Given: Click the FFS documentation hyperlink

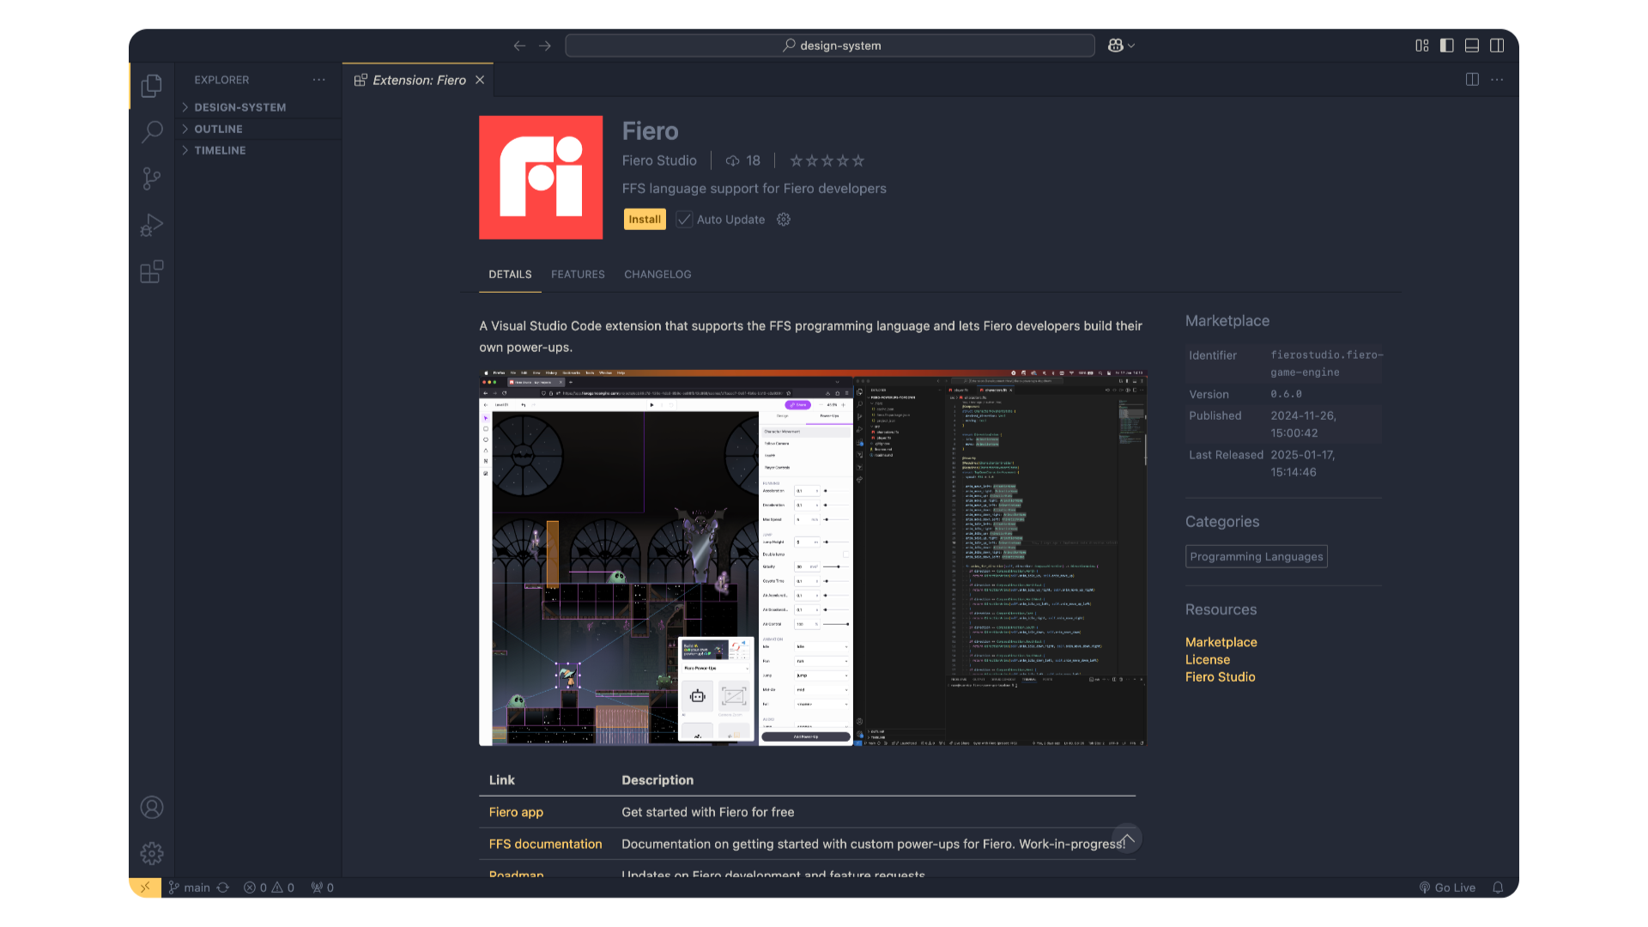Looking at the screenshot, I should pos(544,843).
